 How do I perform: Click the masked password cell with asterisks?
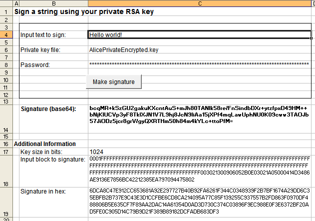point(199,65)
